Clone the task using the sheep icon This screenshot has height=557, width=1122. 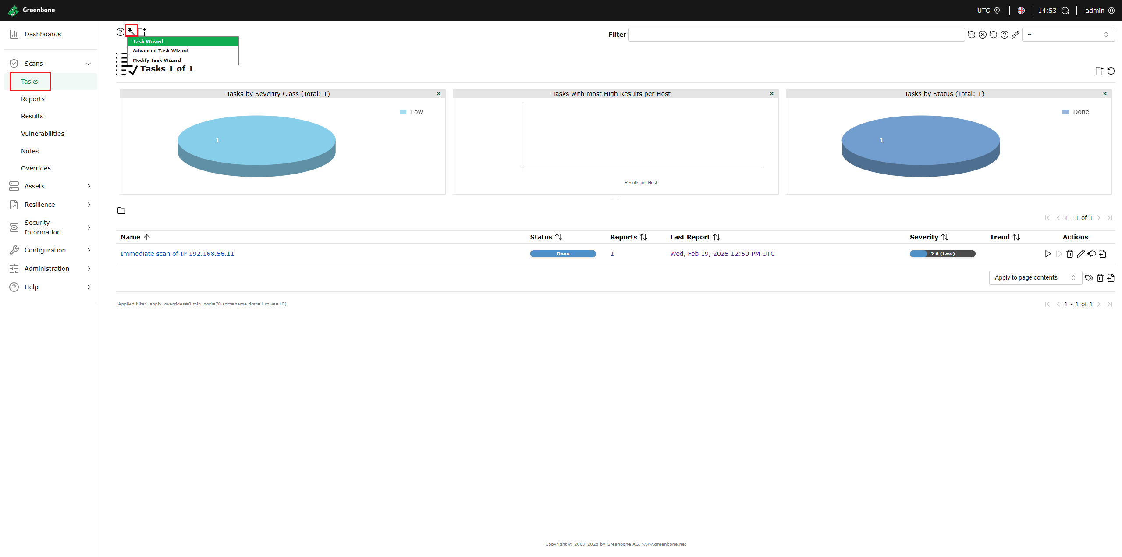point(1092,254)
